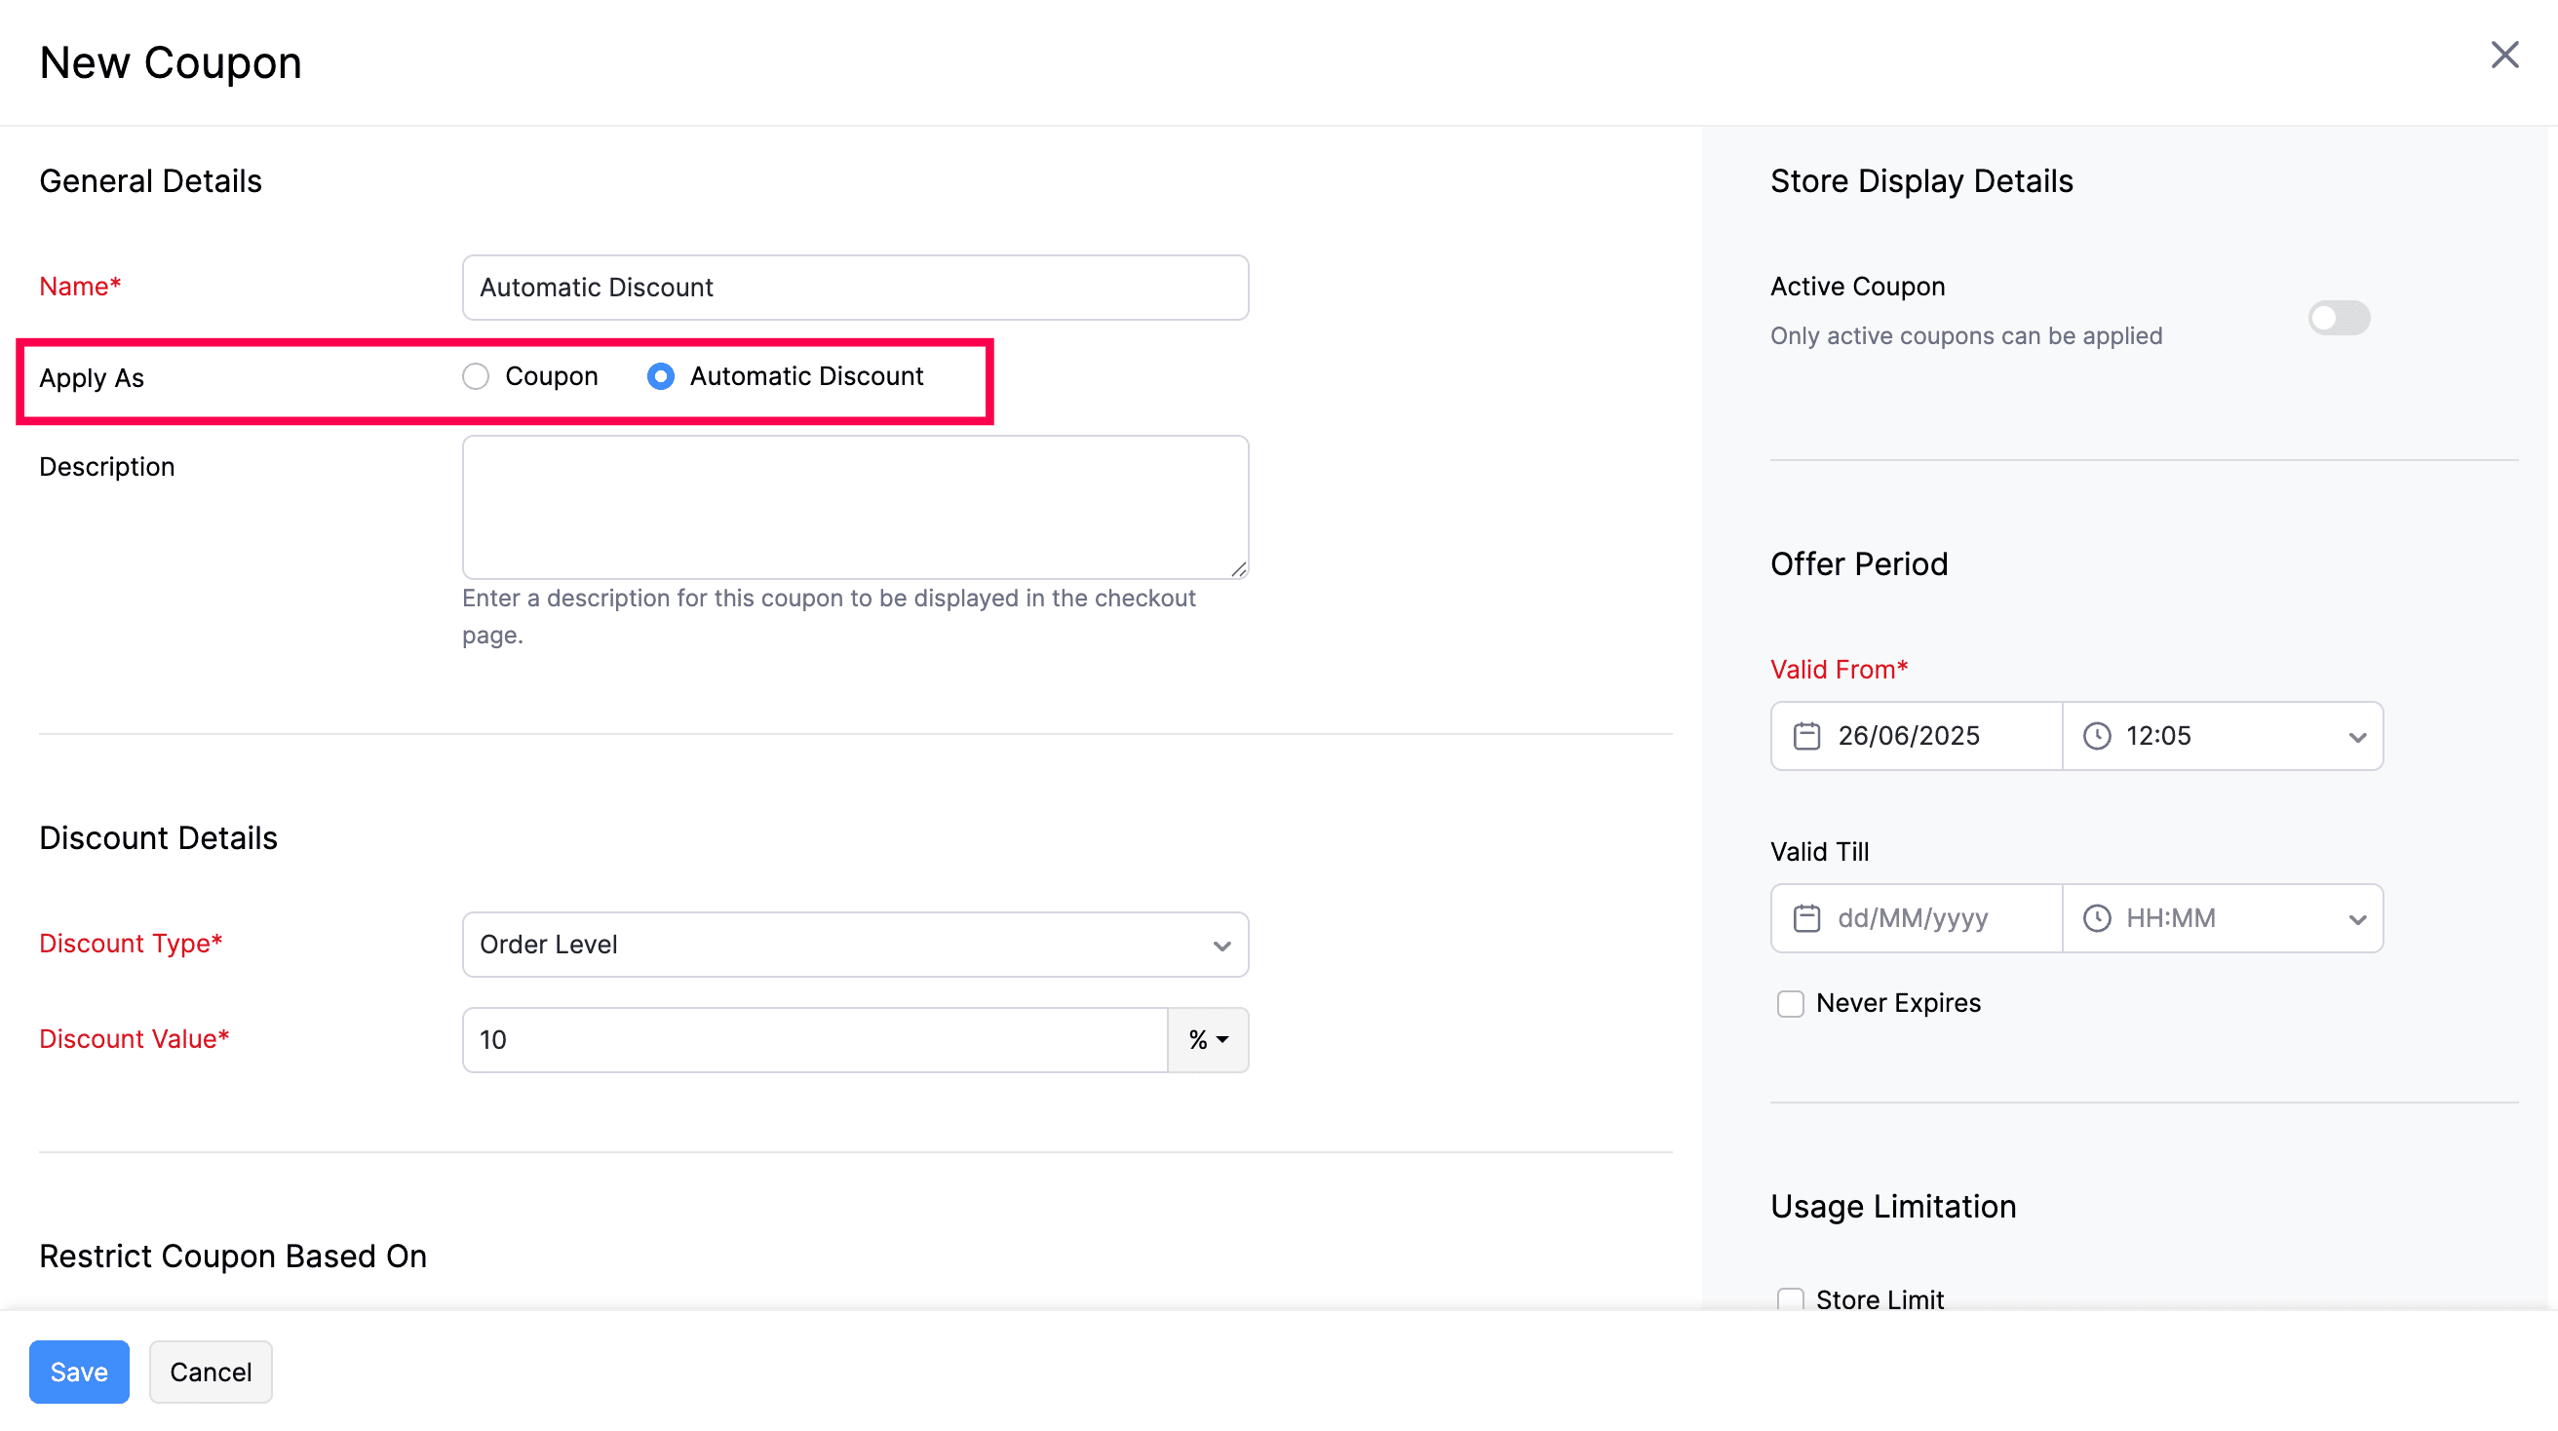Screen dimensions: 2558x1431
Task: Select the Coupon radio option
Action: coord(476,376)
